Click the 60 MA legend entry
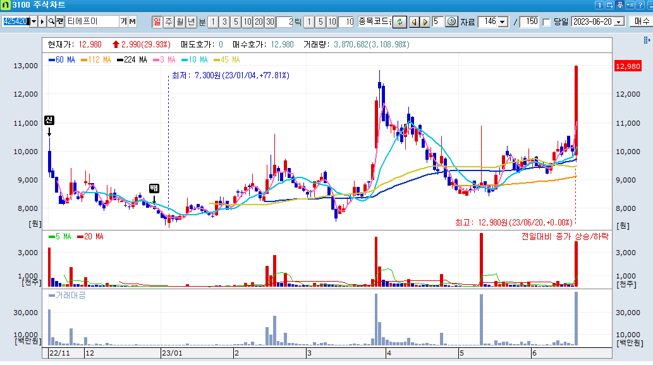653x365 pixels. 62,60
